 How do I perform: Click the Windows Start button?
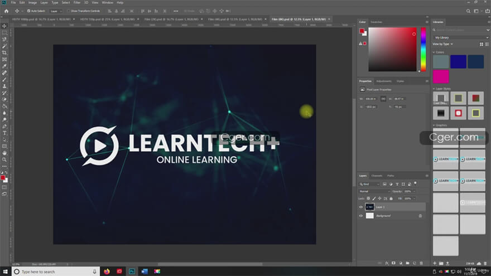(6, 272)
